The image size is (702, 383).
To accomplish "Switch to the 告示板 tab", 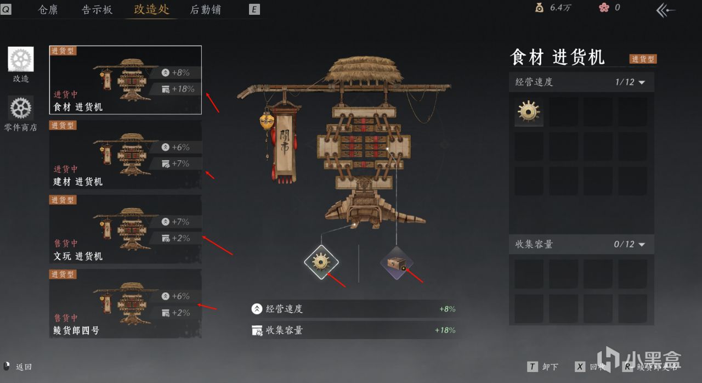I will pos(97,9).
